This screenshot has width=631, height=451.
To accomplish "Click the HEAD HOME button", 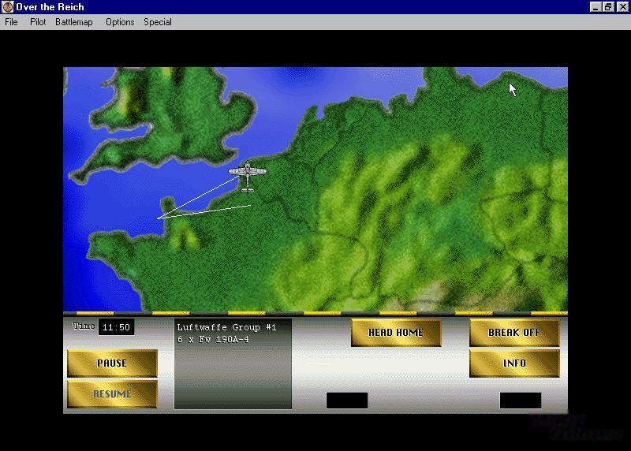I will coord(396,332).
